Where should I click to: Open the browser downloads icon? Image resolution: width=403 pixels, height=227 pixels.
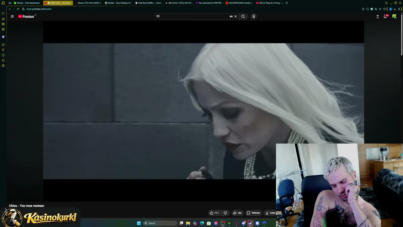click(395, 9)
